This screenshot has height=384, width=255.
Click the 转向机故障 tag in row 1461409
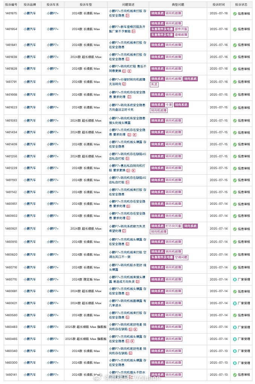pos(173,145)
